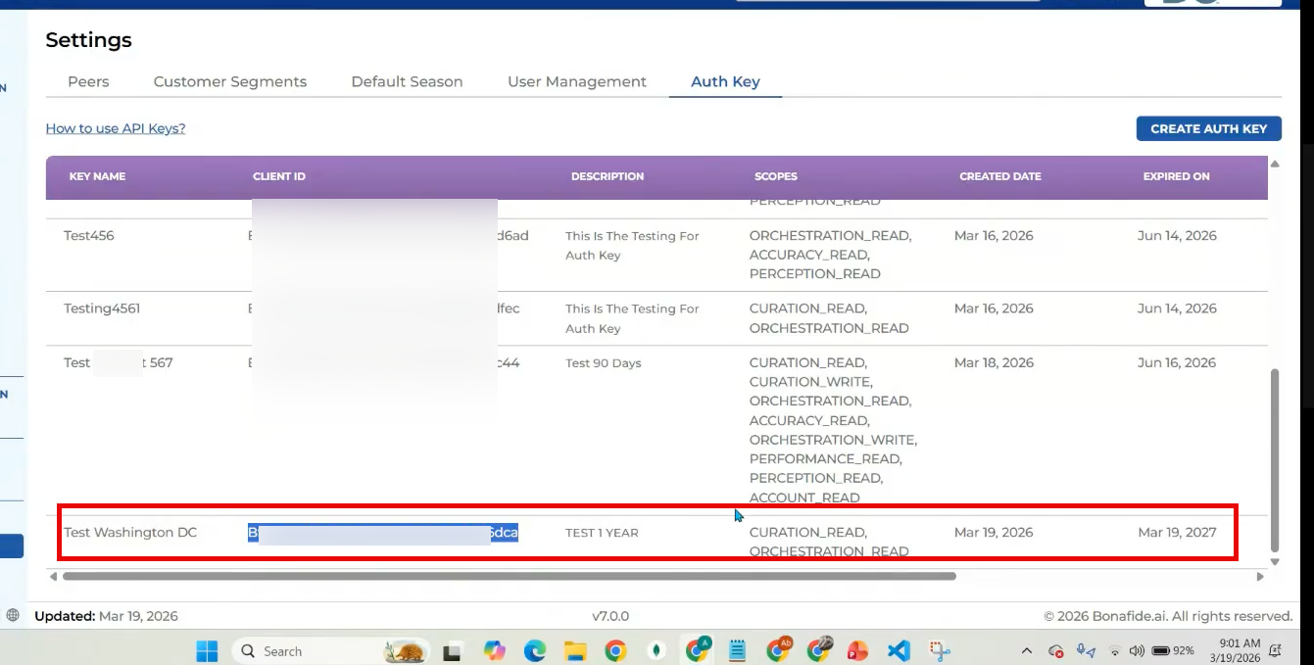Screen dimensions: 1314x665
Task: Open the Customer Segments tab
Action: click(230, 82)
